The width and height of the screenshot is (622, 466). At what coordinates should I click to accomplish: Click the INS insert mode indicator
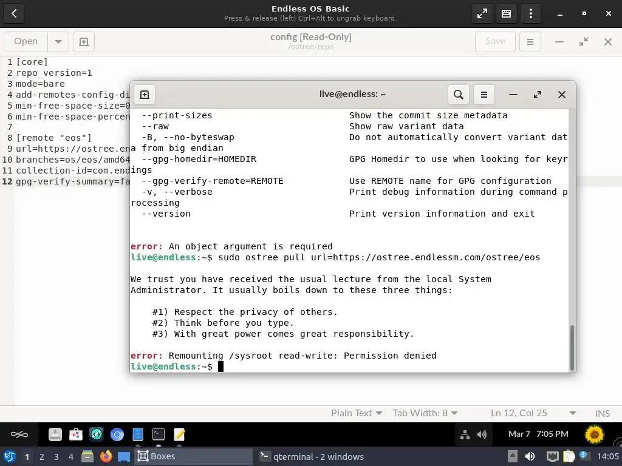[x=602, y=413]
